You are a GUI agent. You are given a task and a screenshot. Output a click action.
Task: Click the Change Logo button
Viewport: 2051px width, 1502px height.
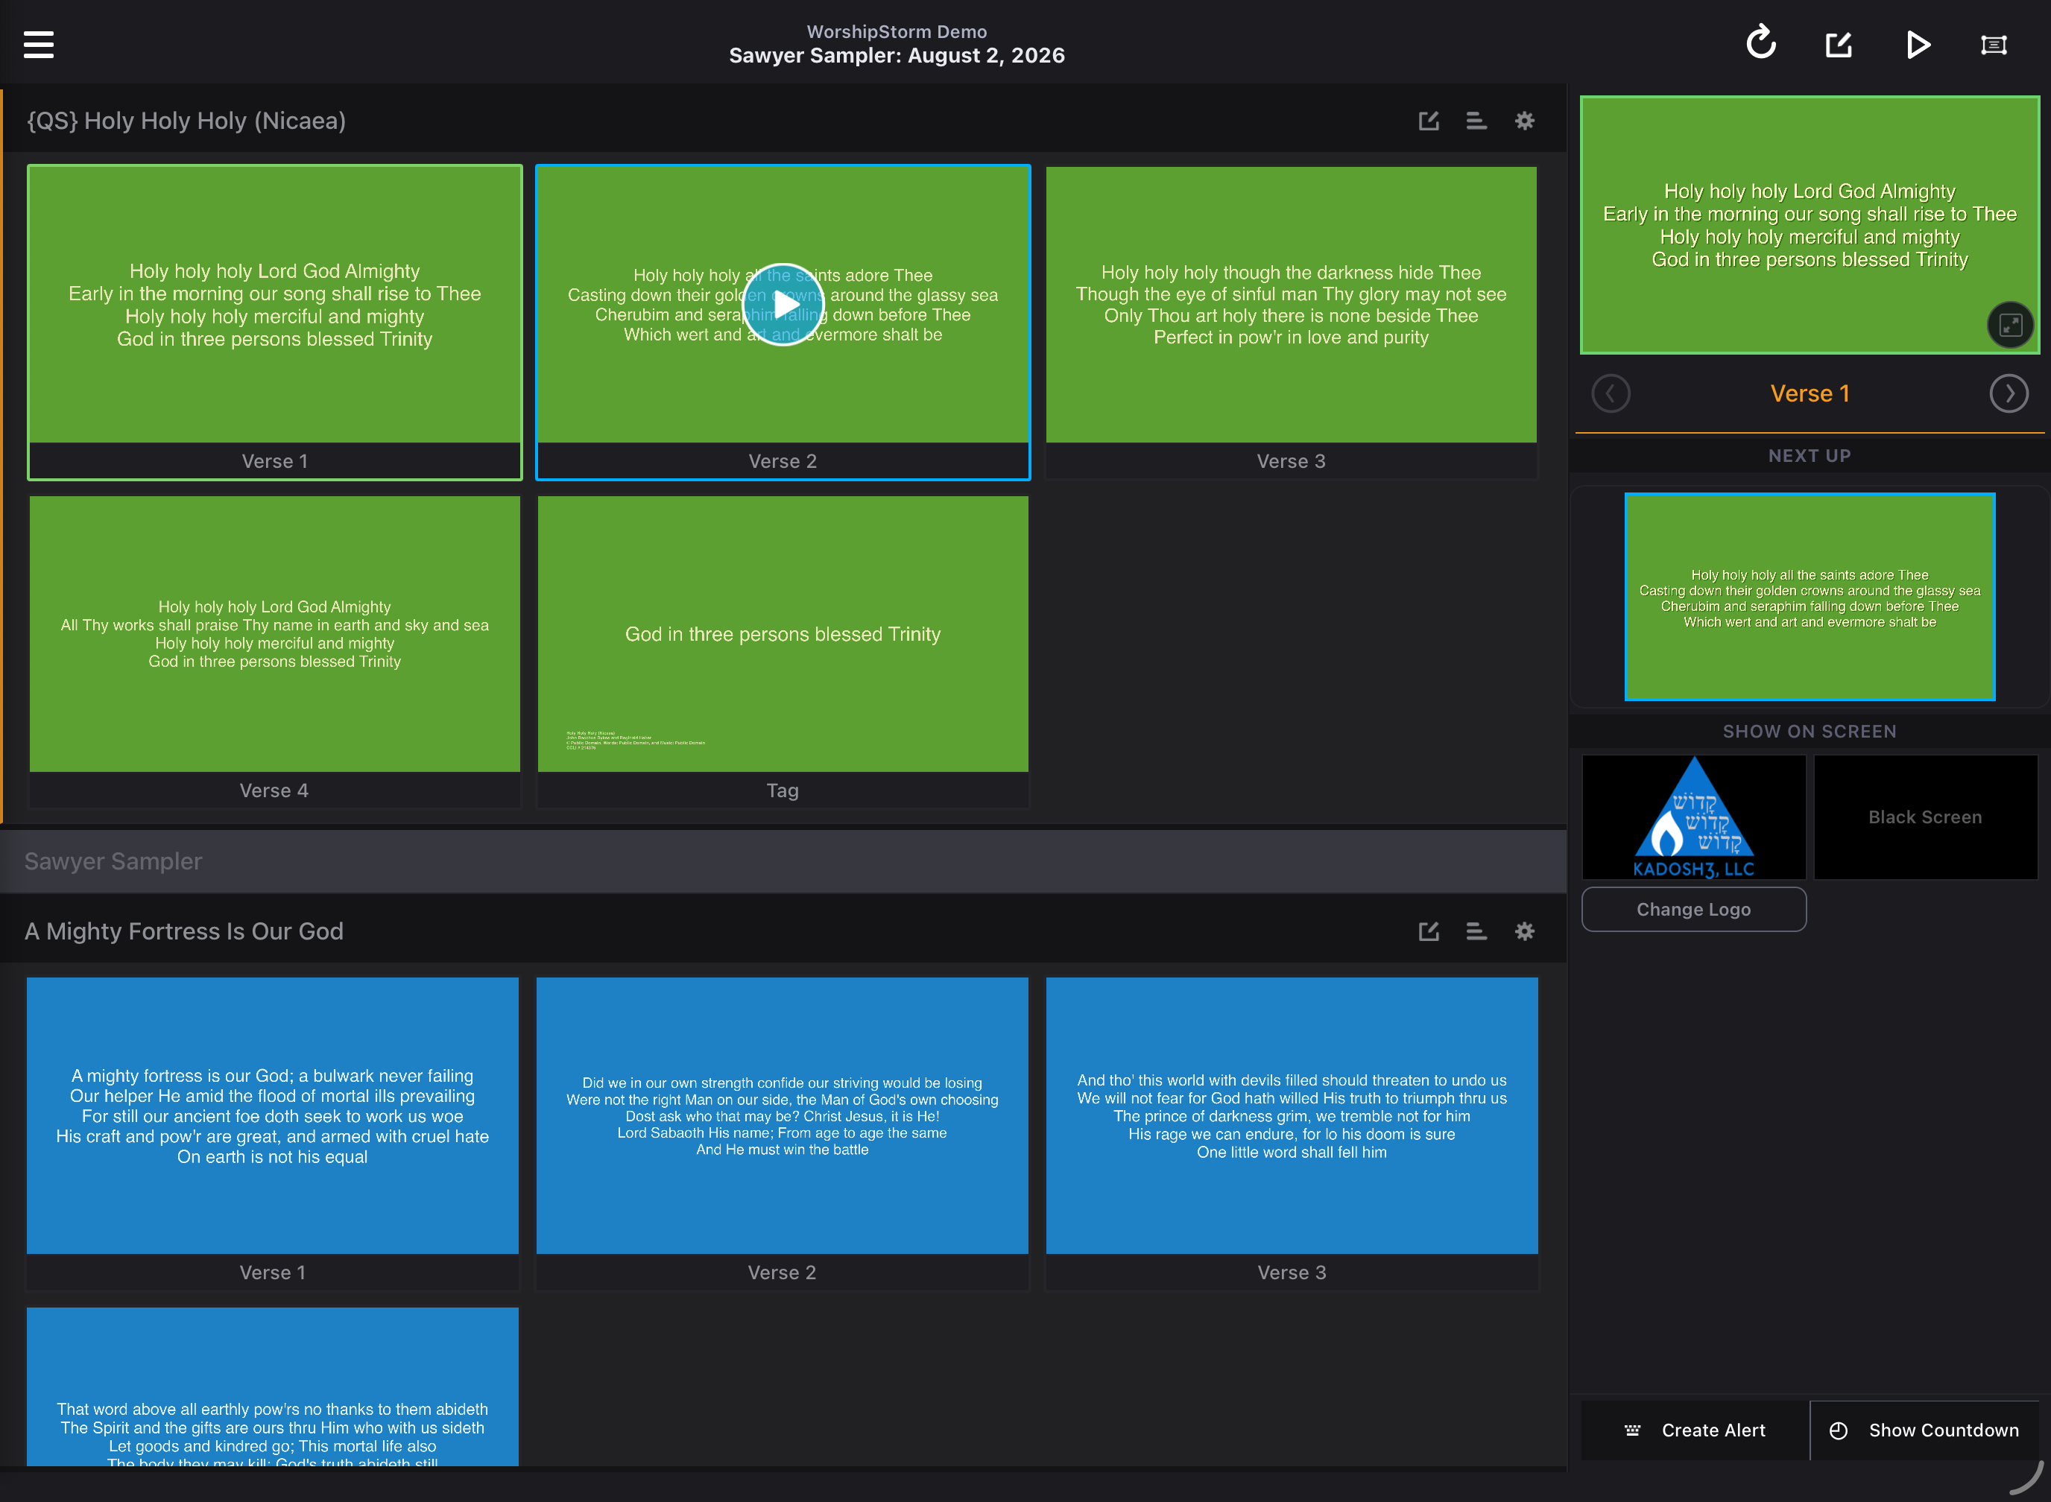[1693, 909]
